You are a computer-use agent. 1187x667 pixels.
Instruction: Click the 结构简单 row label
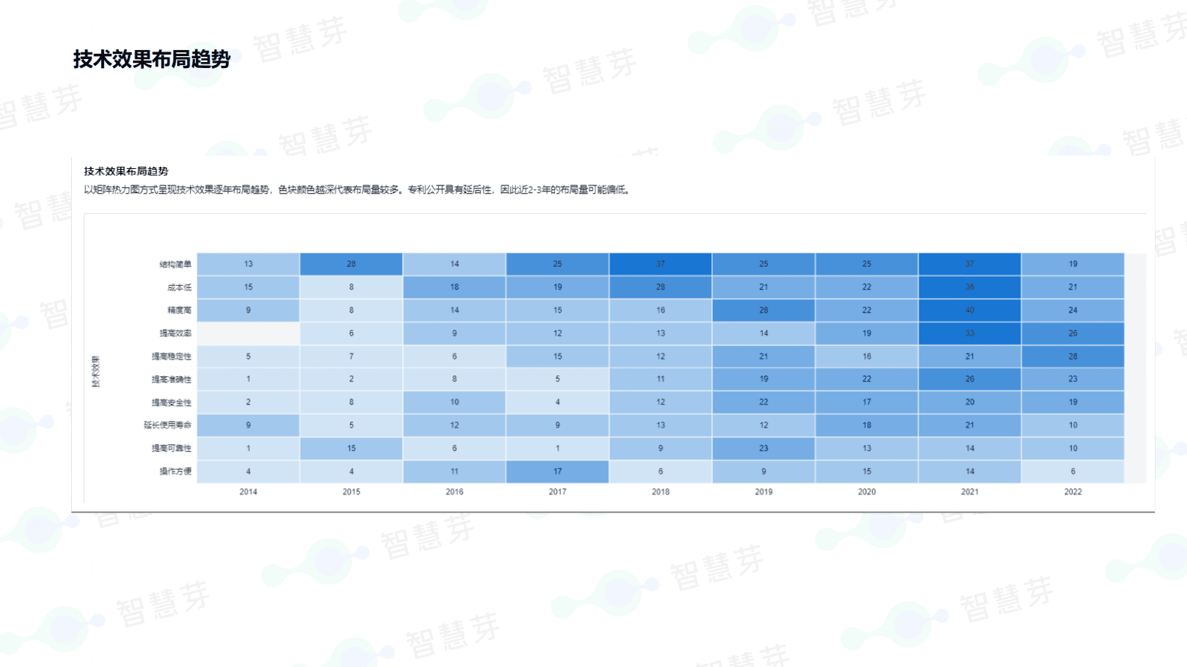(175, 265)
